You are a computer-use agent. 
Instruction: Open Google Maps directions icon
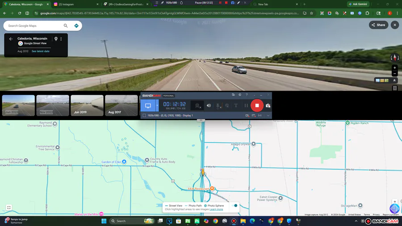[76, 25]
